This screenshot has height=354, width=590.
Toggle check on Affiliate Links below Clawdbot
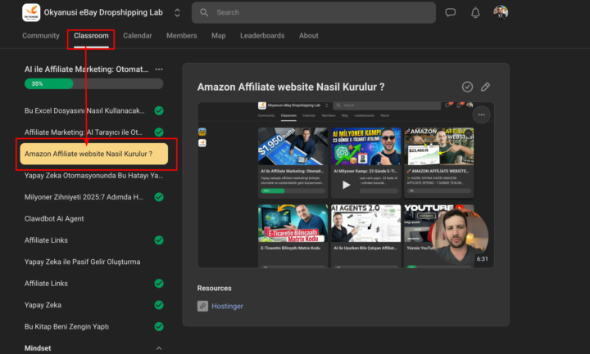[x=159, y=240]
